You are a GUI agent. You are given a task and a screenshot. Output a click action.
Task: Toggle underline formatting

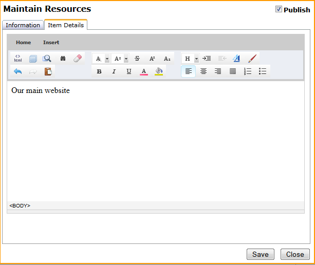click(129, 71)
